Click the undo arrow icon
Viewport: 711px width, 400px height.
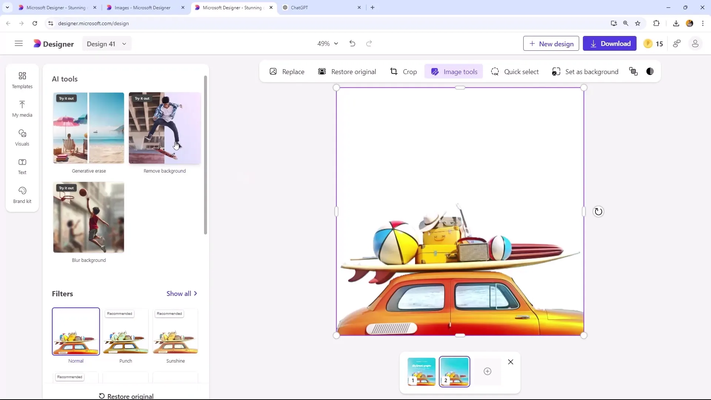353,43
